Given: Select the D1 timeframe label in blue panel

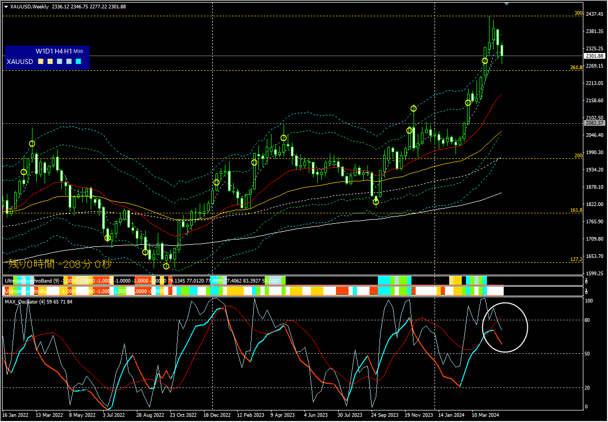Looking at the screenshot, I should click(x=49, y=51).
